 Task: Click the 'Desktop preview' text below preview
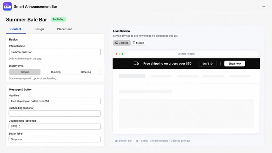coord(180,141)
